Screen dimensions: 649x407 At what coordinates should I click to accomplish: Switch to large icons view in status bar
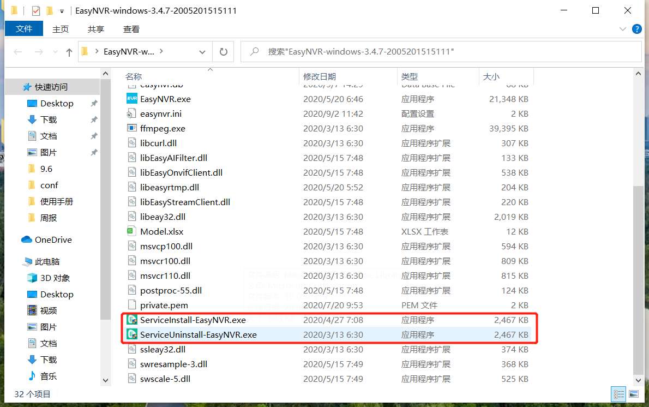634,394
